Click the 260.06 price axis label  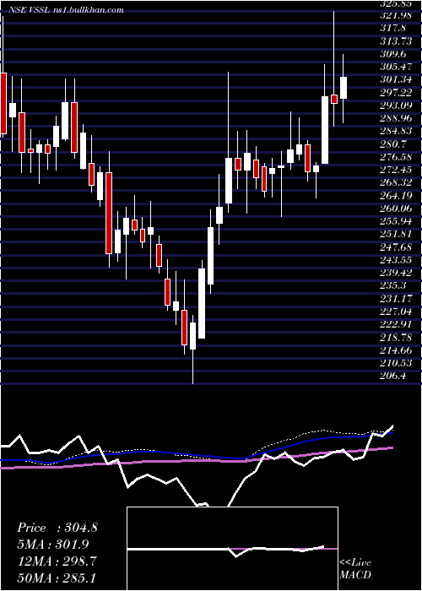pyautogui.click(x=396, y=209)
